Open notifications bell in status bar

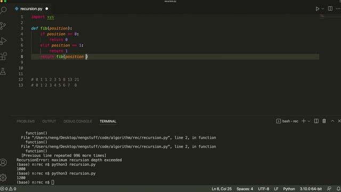[x=338, y=189]
